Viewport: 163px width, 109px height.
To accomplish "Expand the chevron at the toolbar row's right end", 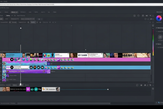I will (150, 22).
